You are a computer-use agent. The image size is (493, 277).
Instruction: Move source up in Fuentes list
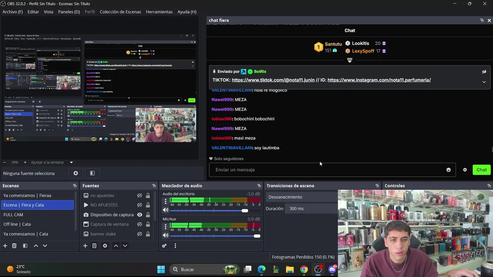coord(116,246)
